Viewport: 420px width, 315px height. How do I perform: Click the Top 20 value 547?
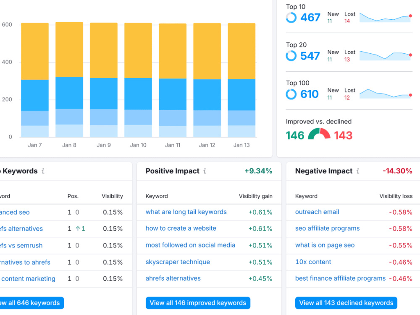tap(310, 56)
